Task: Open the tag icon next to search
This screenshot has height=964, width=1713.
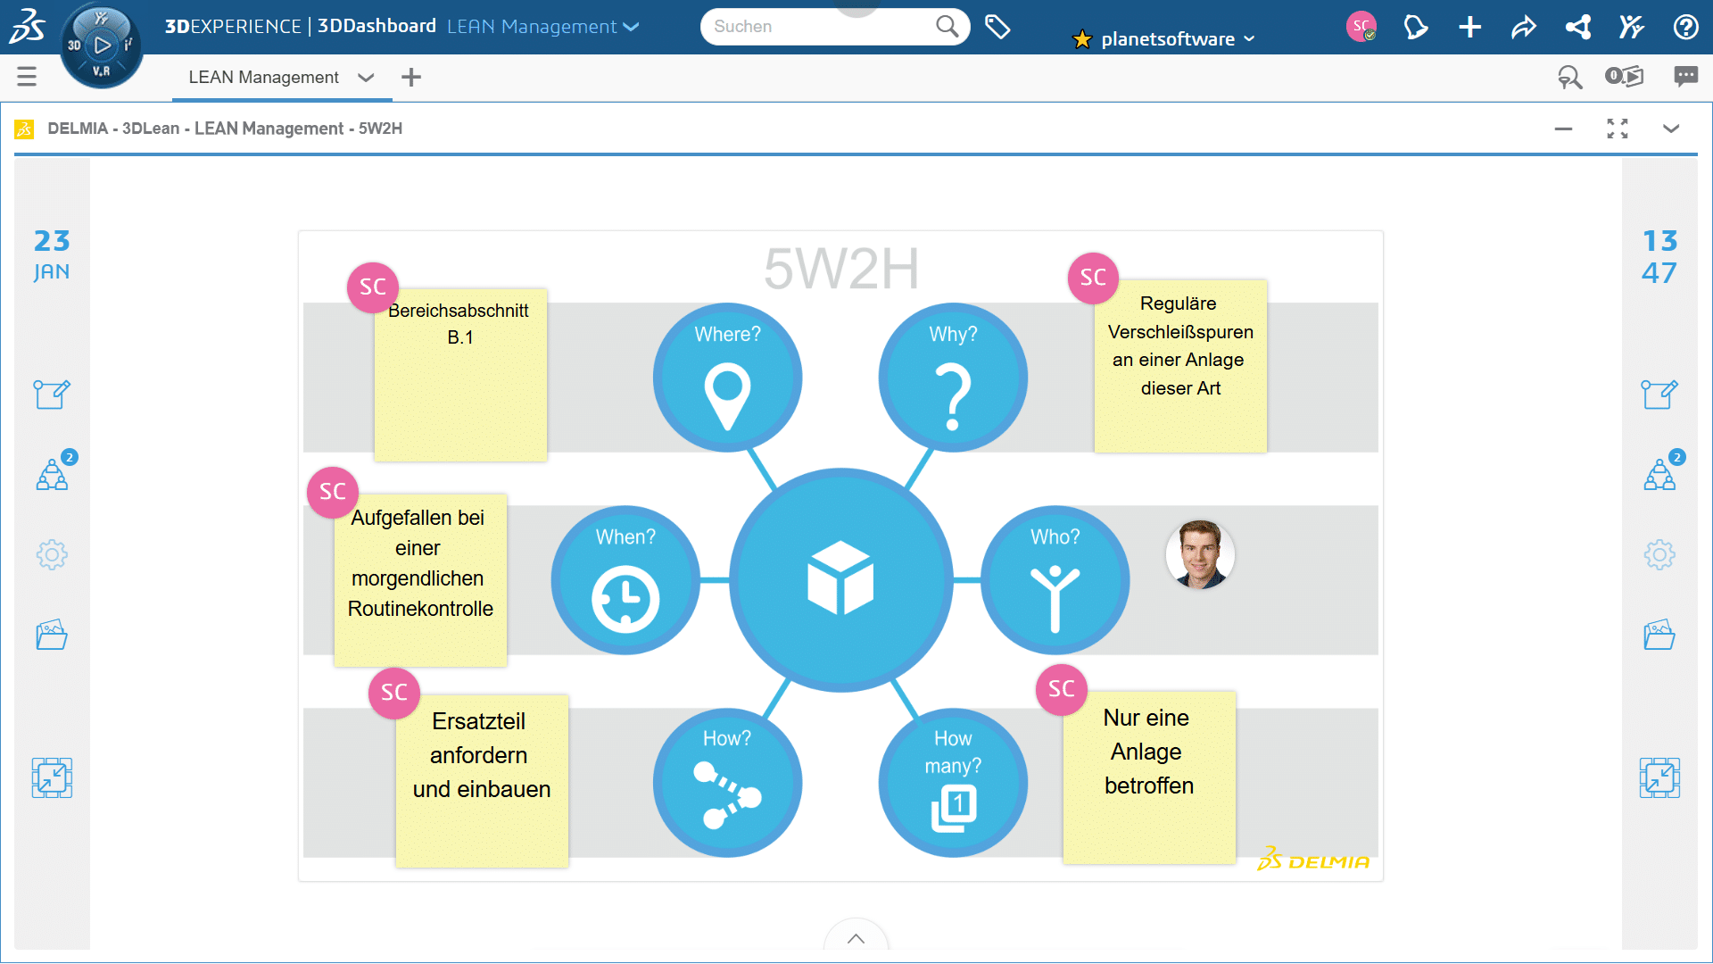Action: pyautogui.click(x=997, y=27)
